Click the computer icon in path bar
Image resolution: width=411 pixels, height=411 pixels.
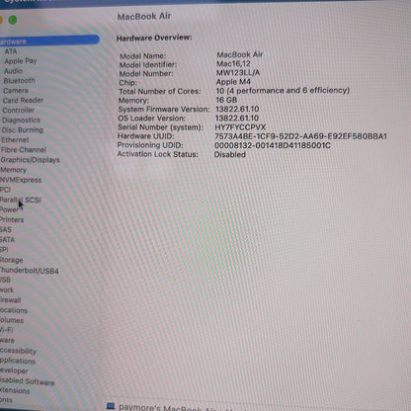(x=111, y=406)
